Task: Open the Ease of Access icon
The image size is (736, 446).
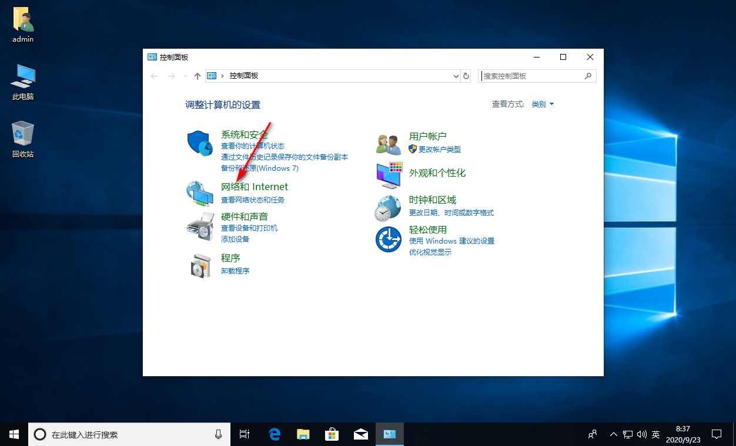Action: [x=389, y=239]
